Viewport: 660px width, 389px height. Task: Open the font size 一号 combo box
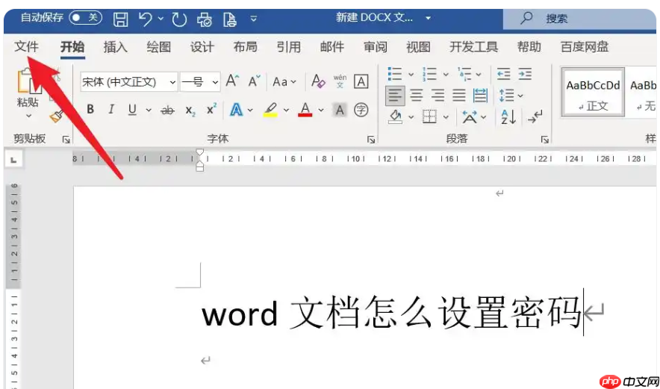click(200, 81)
